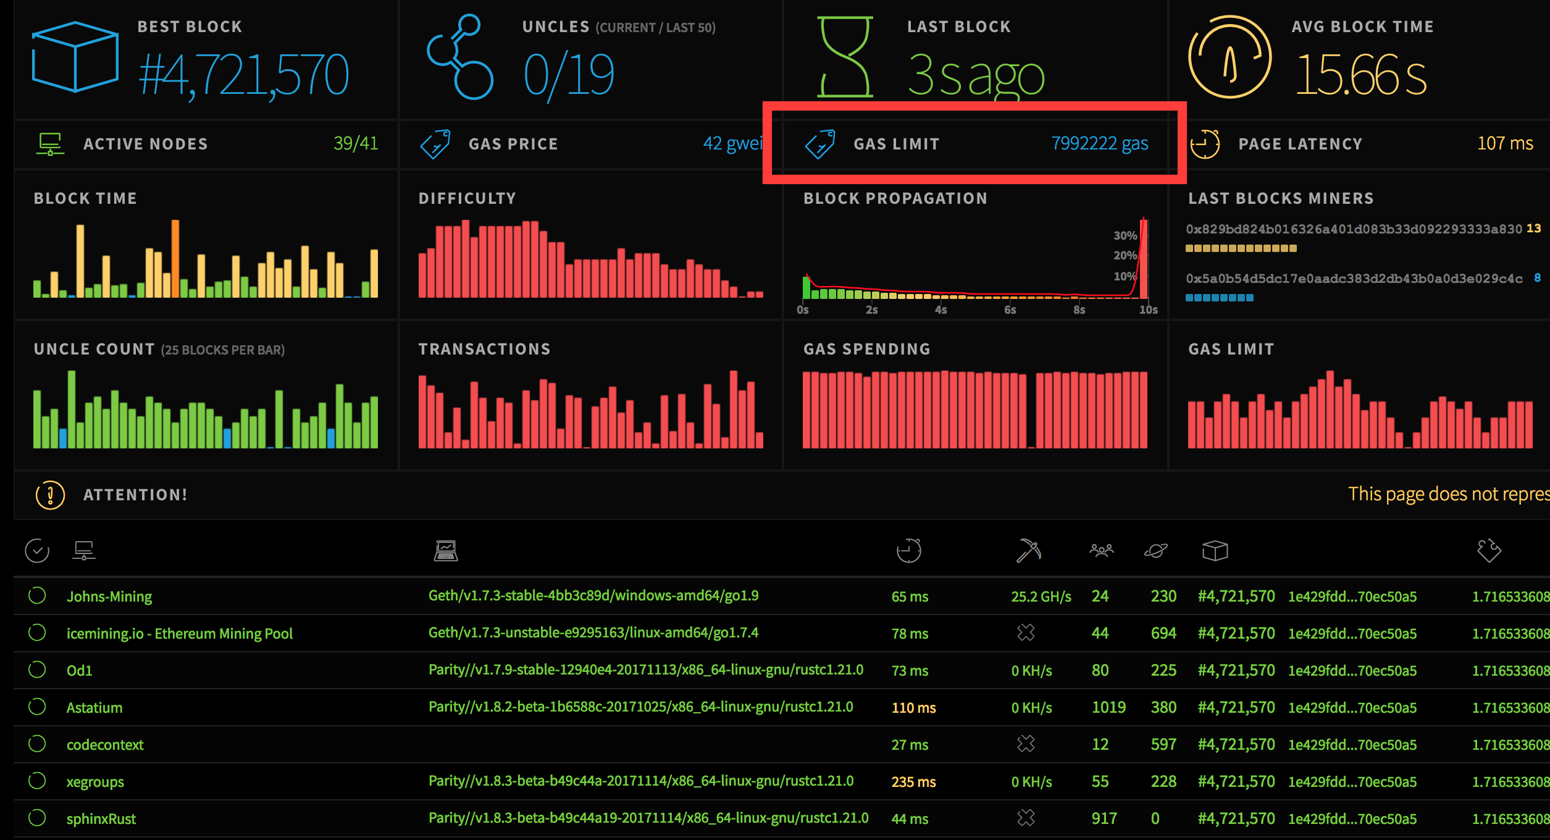Click icemining.io Ethereum Mining Pool node name
Screen dimensions: 1550x840
pyautogui.click(x=179, y=634)
